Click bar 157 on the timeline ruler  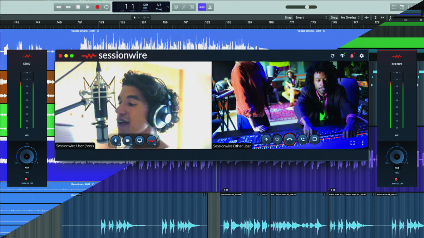(144, 23)
